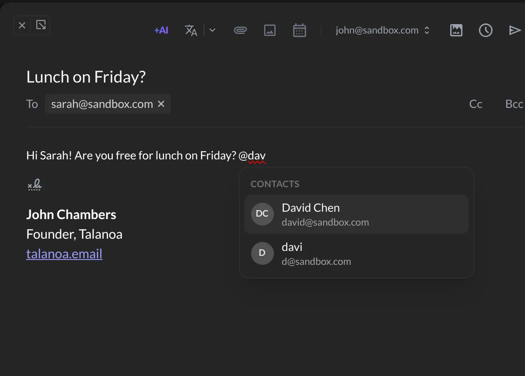Click 'Founder, Talanoa' signature line
525x376 pixels.
click(74, 234)
